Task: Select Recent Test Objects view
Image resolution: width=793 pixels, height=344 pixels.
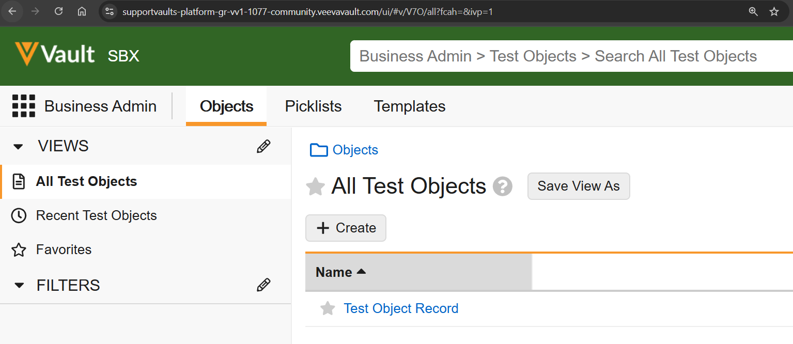Action: [96, 216]
